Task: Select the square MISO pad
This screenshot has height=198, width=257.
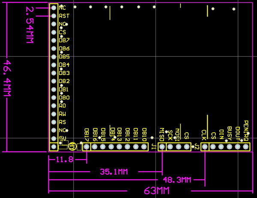Action: tap(162, 147)
